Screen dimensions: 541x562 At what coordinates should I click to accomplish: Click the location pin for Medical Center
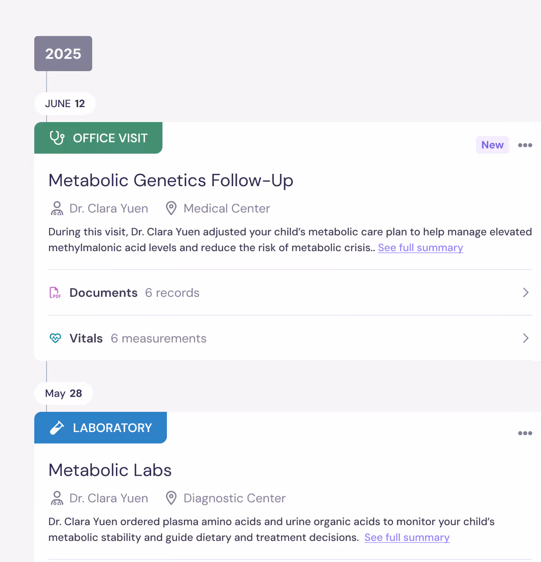pyautogui.click(x=171, y=208)
